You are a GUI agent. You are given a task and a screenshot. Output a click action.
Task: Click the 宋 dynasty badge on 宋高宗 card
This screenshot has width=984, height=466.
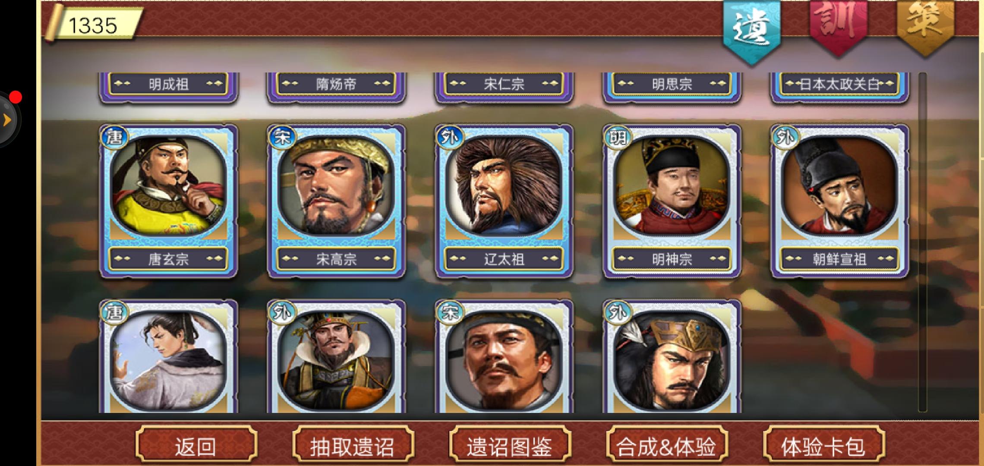pyautogui.click(x=282, y=138)
